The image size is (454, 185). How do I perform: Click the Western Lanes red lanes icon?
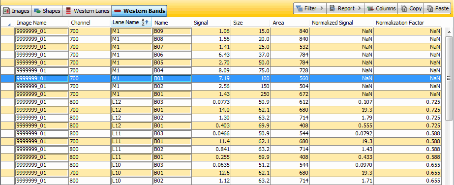click(x=68, y=11)
